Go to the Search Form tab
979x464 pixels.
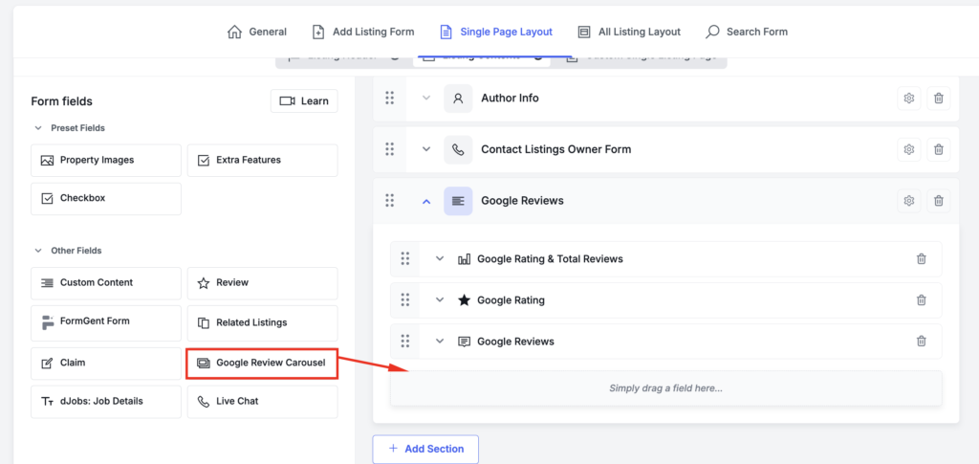(746, 32)
